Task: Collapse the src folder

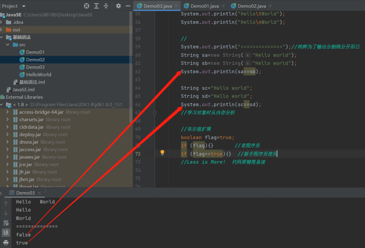Action: [8, 45]
